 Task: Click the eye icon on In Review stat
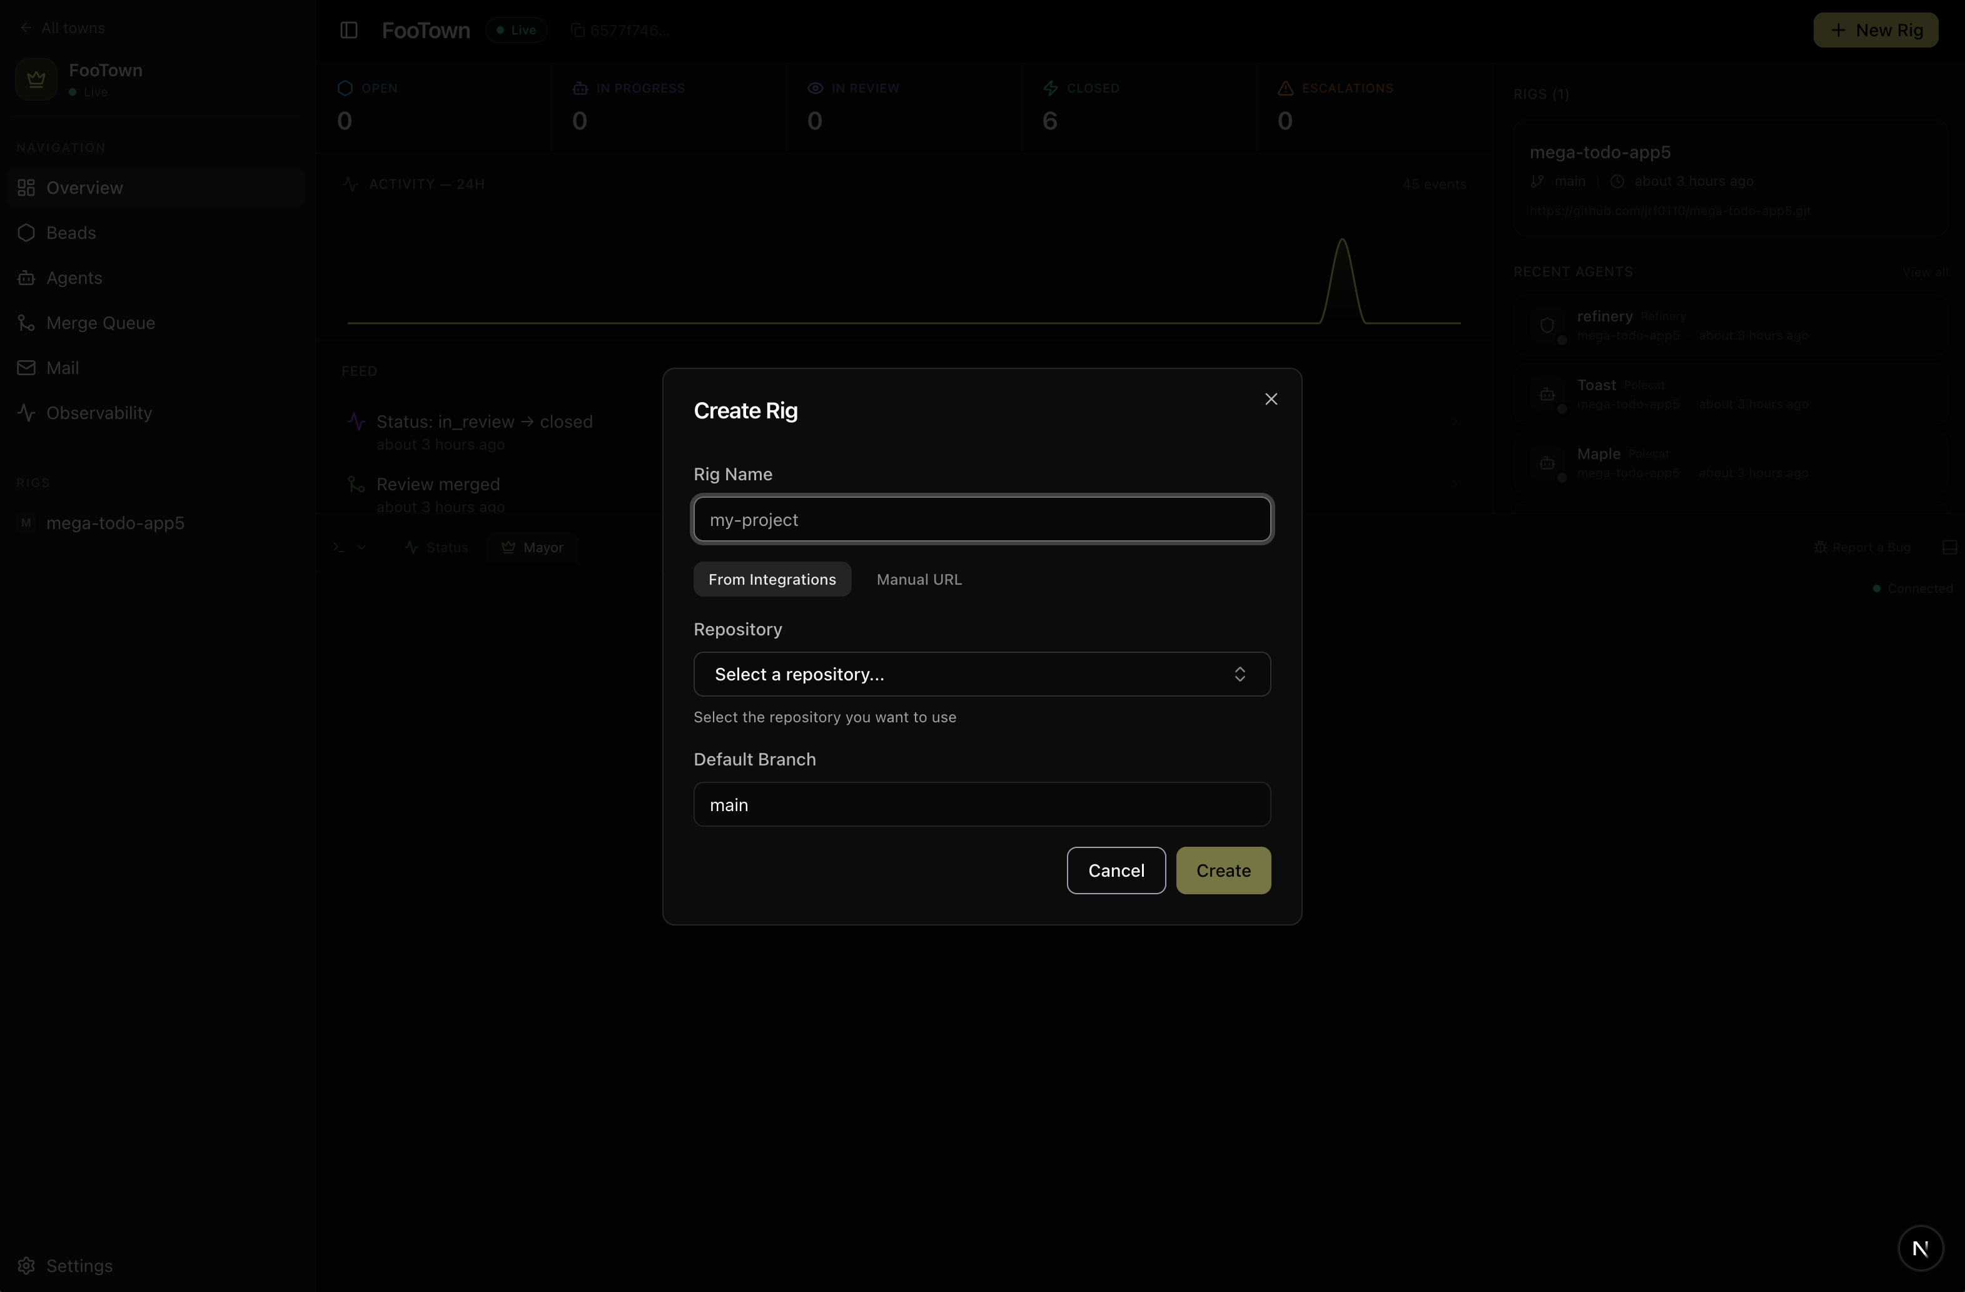[x=815, y=88]
